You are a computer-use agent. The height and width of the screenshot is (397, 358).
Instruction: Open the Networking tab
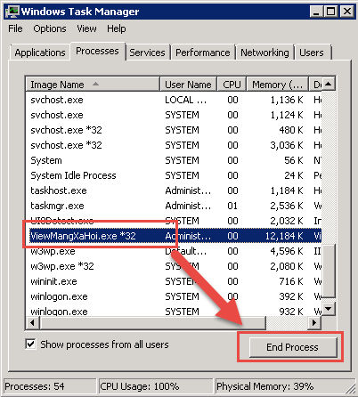pyautogui.click(x=264, y=53)
